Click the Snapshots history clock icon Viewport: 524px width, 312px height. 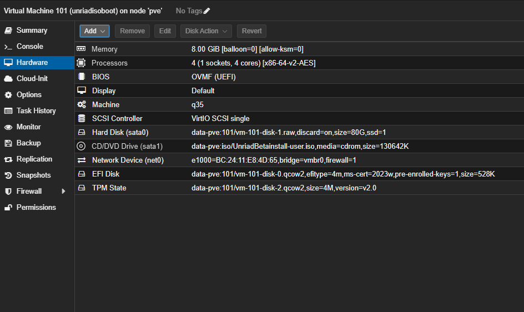click(x=8, y=175)
